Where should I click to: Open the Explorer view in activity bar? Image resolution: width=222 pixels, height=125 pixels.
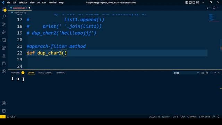point(4,9)
